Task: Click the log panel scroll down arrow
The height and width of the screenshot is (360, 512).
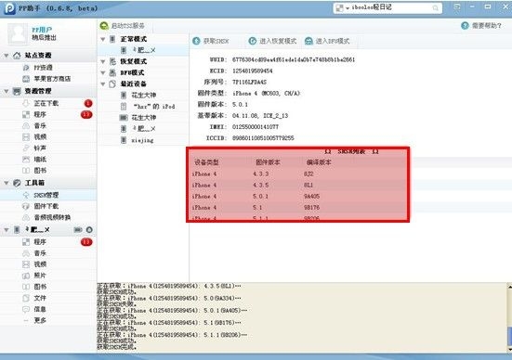Action: coord(509,350)
